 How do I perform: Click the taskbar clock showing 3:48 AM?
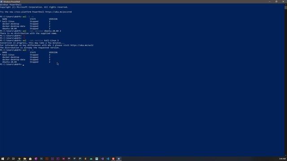(283, 159)
